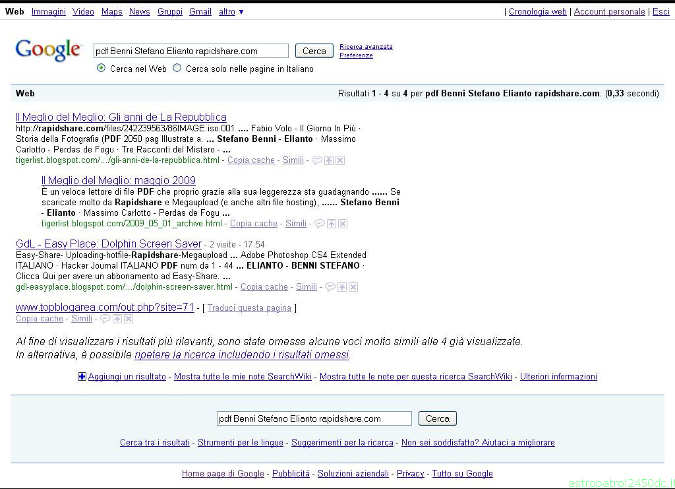Open Mostra tutte le note per questa ricerca SearchWiki

point(416,377)
